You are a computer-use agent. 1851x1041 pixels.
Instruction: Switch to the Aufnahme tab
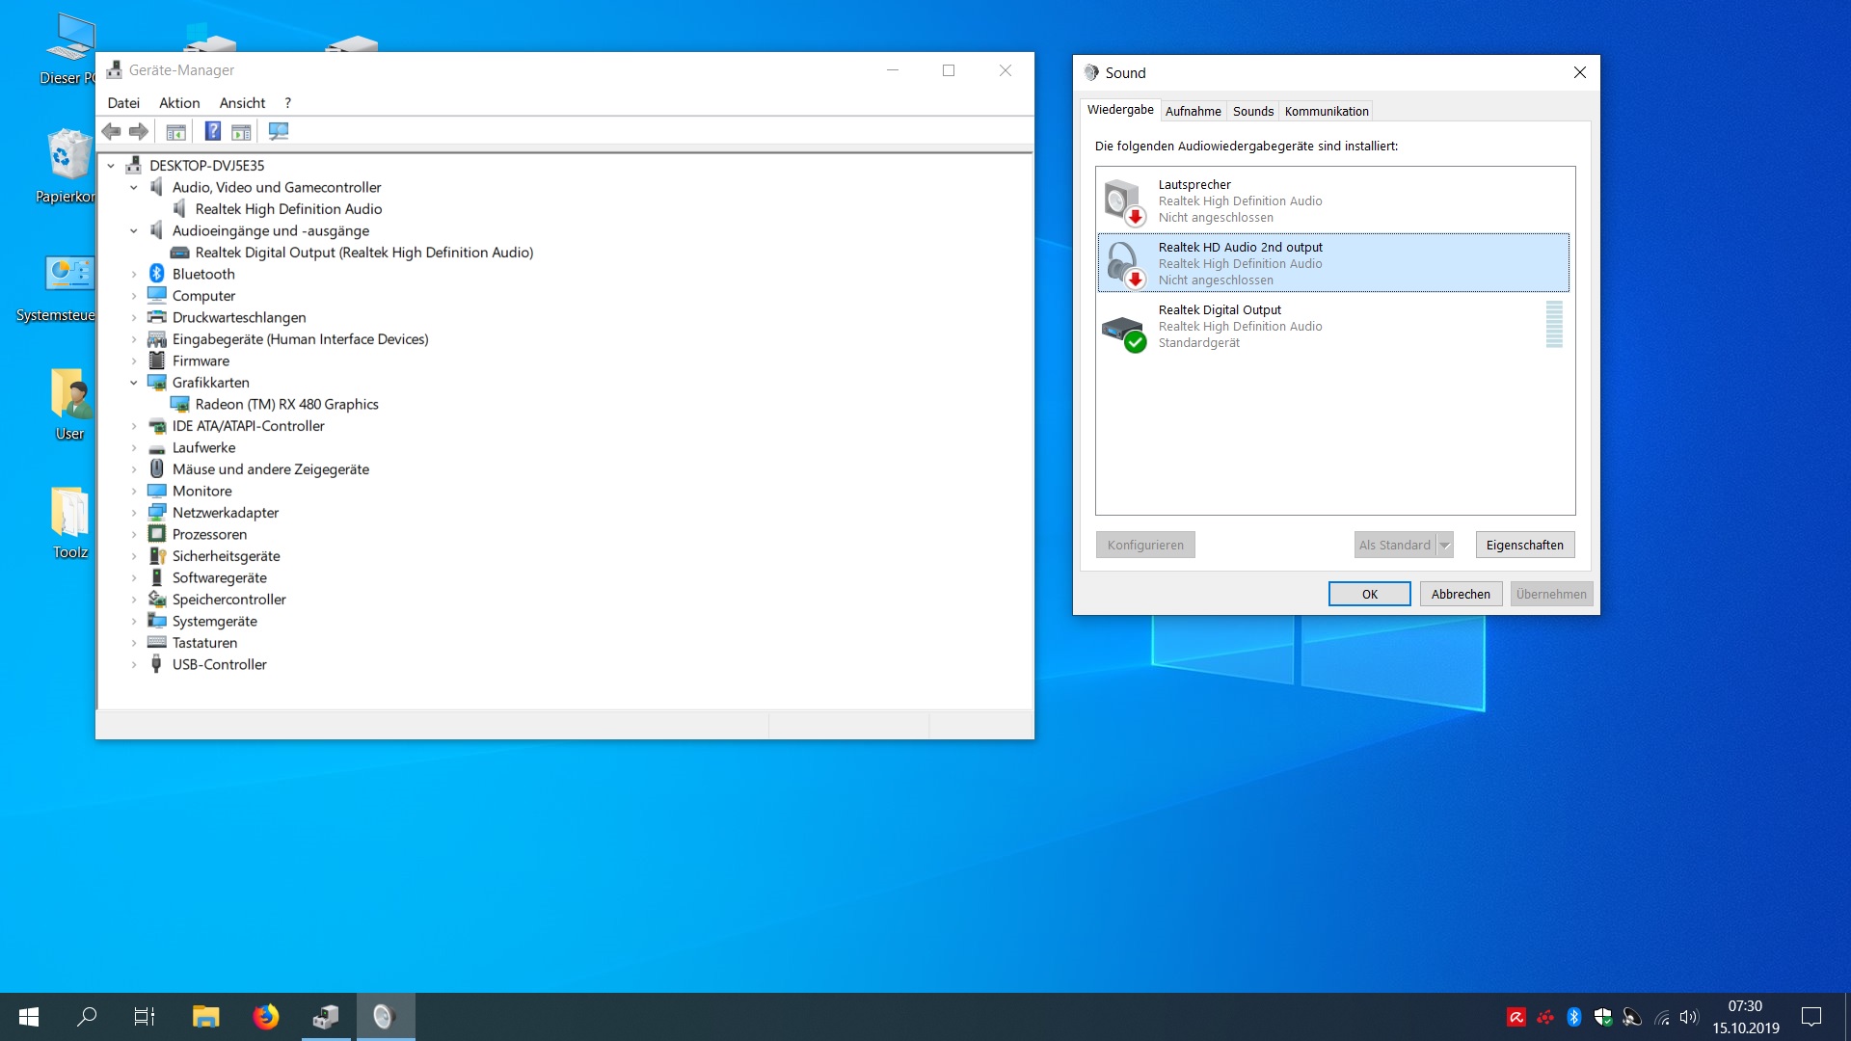1193,111
